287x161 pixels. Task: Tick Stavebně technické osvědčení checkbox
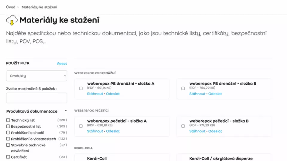coord(8,145)
